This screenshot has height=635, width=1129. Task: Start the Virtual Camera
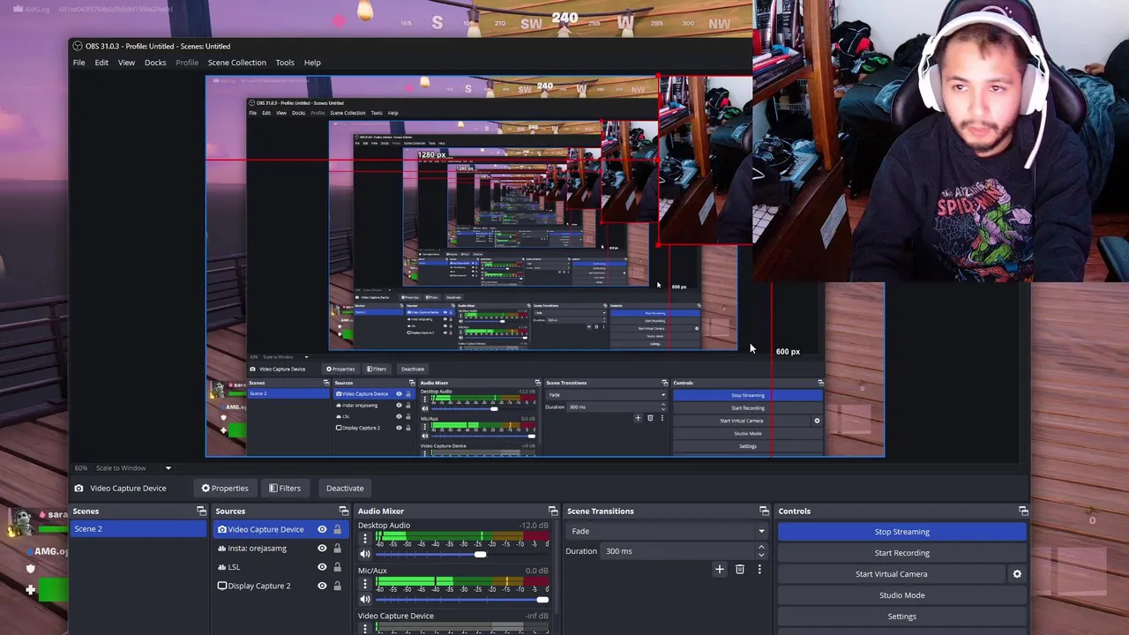tap(891, 574)
